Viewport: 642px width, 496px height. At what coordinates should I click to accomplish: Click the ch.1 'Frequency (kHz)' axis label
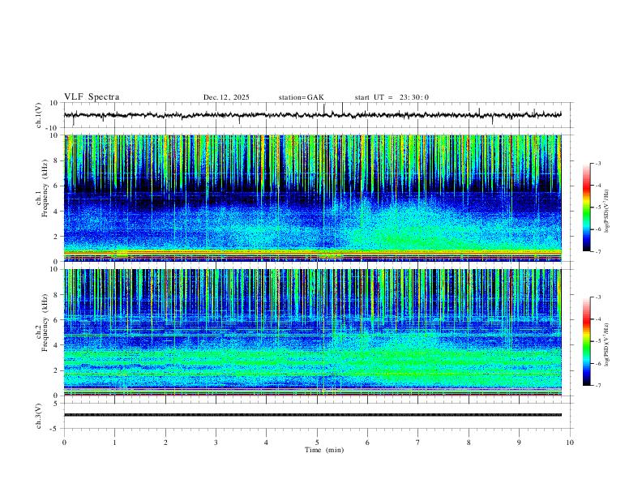coord(45,188)
